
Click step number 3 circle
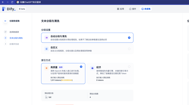point(6,44)
